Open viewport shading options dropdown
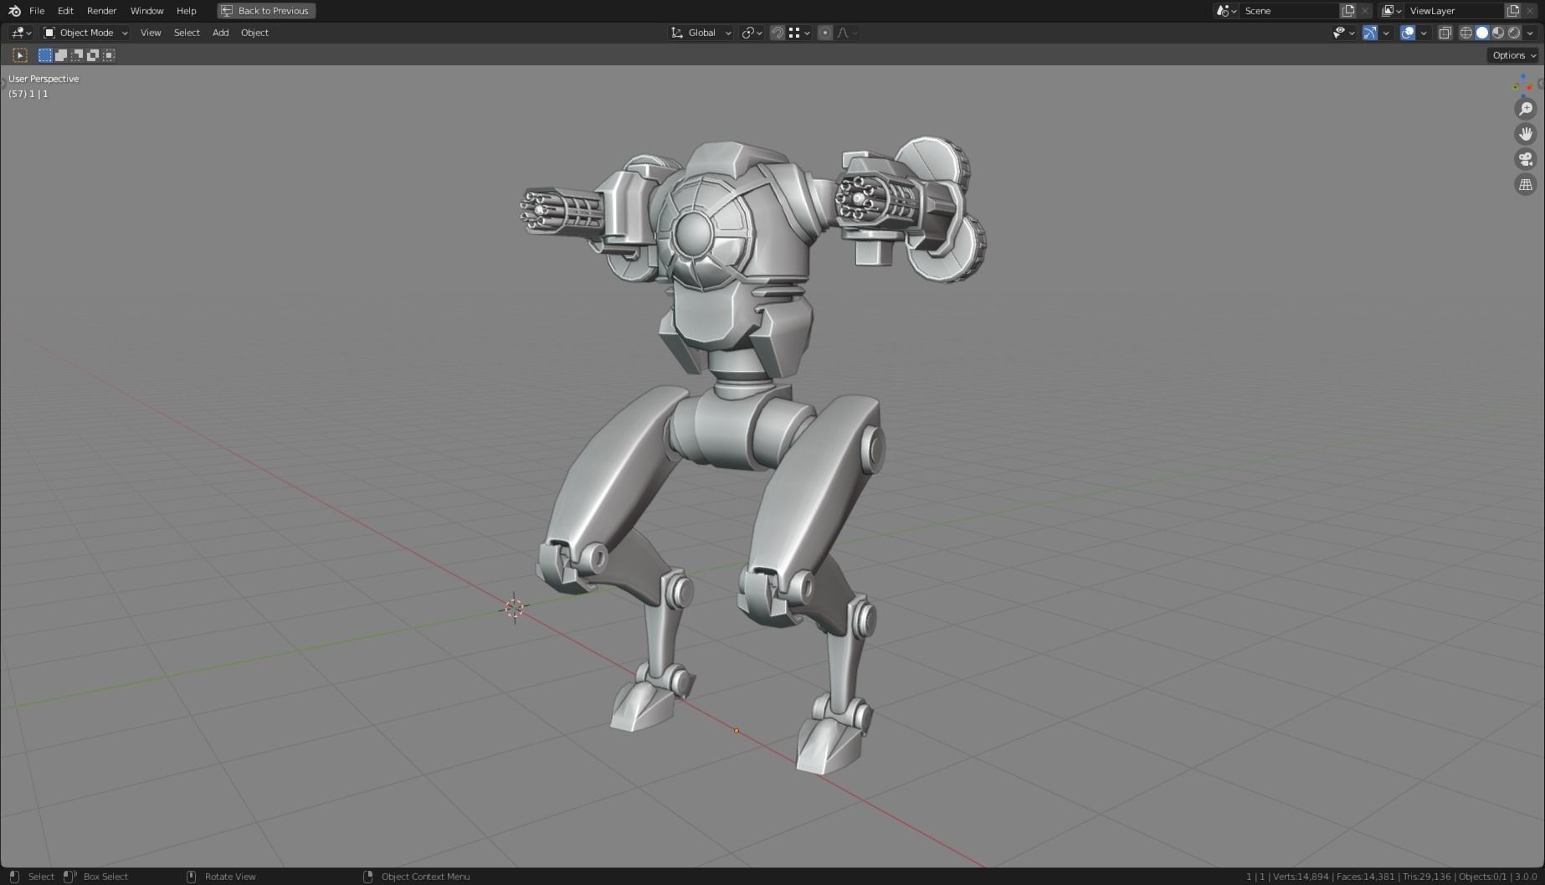 1530,33
